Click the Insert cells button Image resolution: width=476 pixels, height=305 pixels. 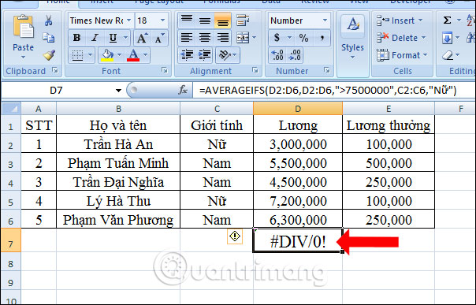point(400,20)
